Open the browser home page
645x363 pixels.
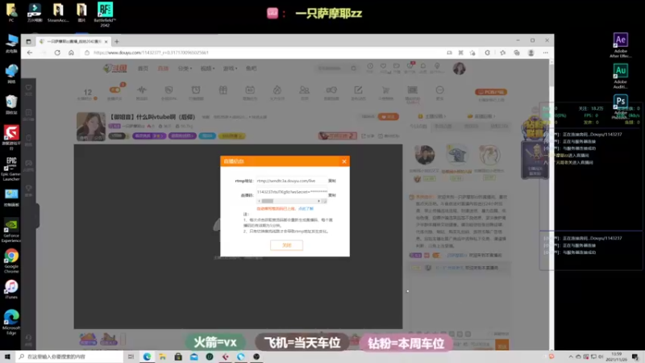pos(71,52)
